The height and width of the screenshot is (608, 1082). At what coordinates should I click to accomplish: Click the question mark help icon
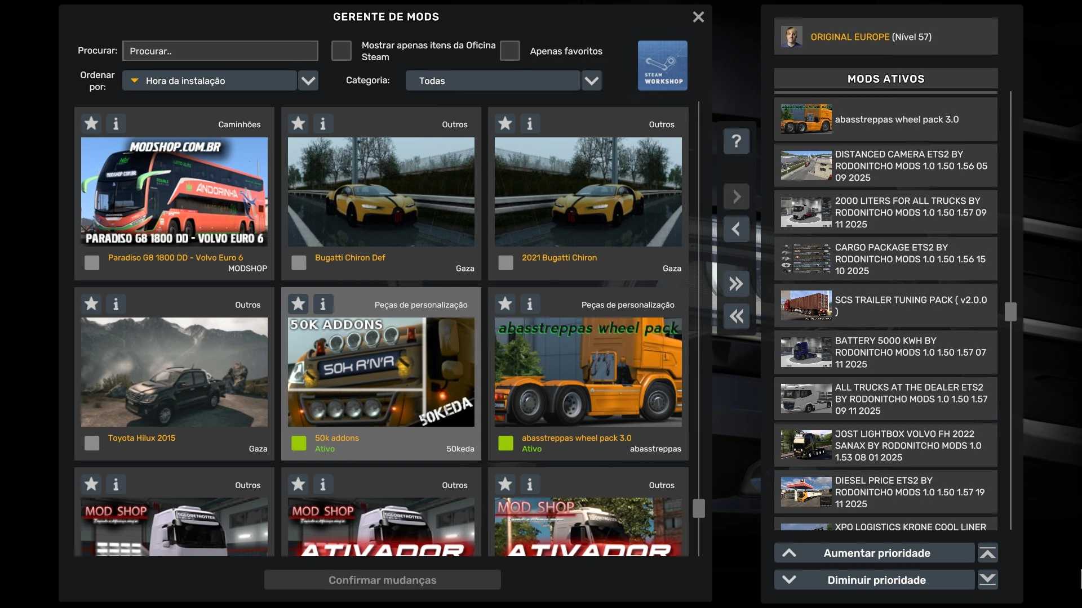[x=736, y=141]
